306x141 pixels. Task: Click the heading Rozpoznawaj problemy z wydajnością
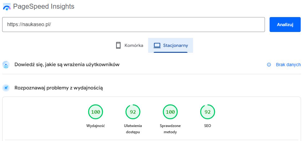point(59,88)
